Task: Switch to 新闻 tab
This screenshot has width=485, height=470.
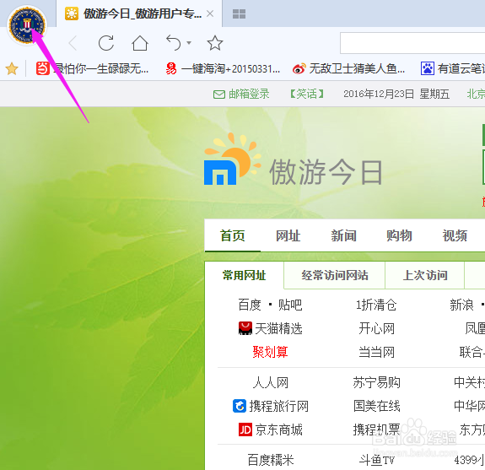Action: [343, 235]
